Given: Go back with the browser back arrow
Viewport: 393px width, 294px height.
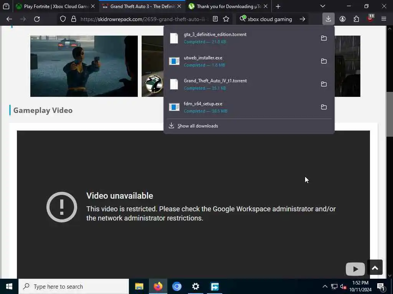Looking at the screenshot, I should click(x=9, y=19).
